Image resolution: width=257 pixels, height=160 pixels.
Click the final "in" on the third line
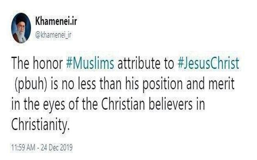point(201,105)
